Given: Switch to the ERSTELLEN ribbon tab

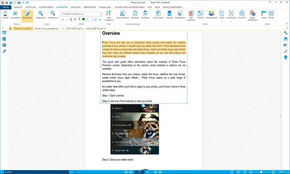Looking at the screenshot, I should pyautogui.click(x=31, y=7).
